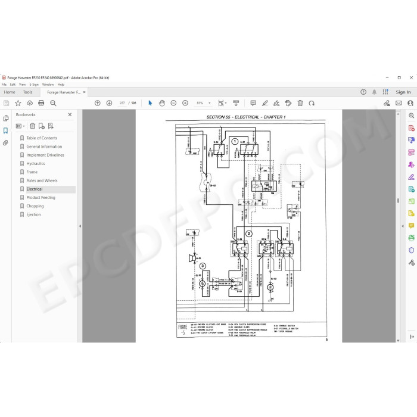Open the zoom percentage dropdown
Viewport: 417px width, 417px height.
pos(210,103)
